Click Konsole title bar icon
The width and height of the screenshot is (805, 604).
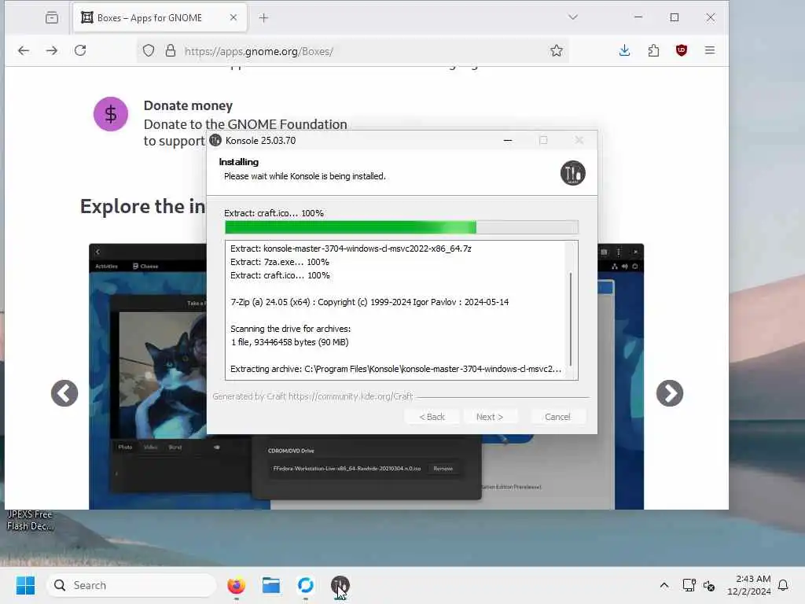tap(215, 140)
